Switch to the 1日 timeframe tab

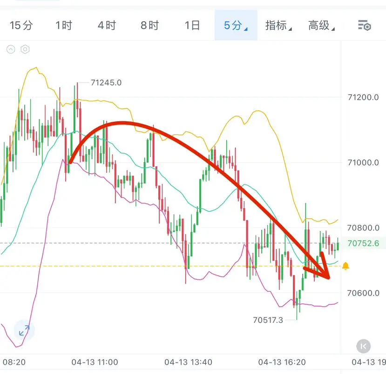coord(192,25)
